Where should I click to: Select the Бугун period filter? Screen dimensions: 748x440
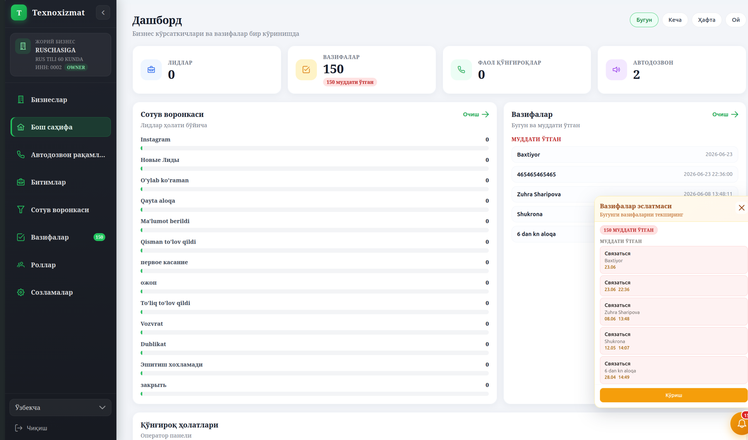pyautogui.click(x=644, y=20)
